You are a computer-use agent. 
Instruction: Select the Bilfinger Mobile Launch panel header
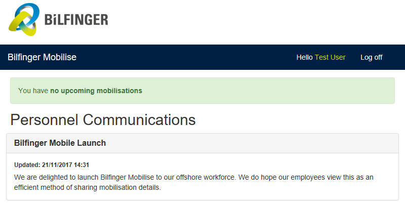[x=202, y=143]
